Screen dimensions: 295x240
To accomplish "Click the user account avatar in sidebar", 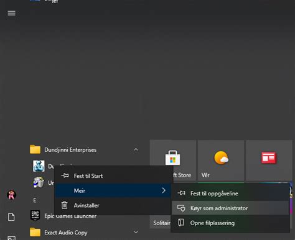I will (11, 195).
